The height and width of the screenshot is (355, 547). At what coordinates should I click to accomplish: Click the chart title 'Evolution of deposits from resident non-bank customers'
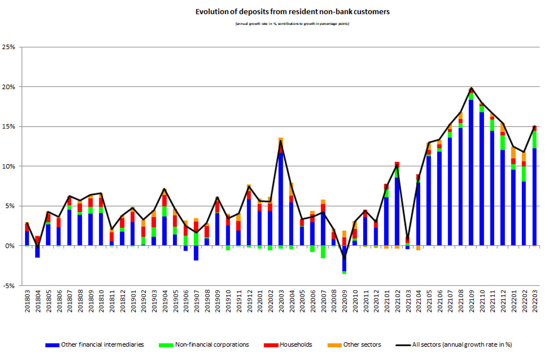tap(292, 11)
